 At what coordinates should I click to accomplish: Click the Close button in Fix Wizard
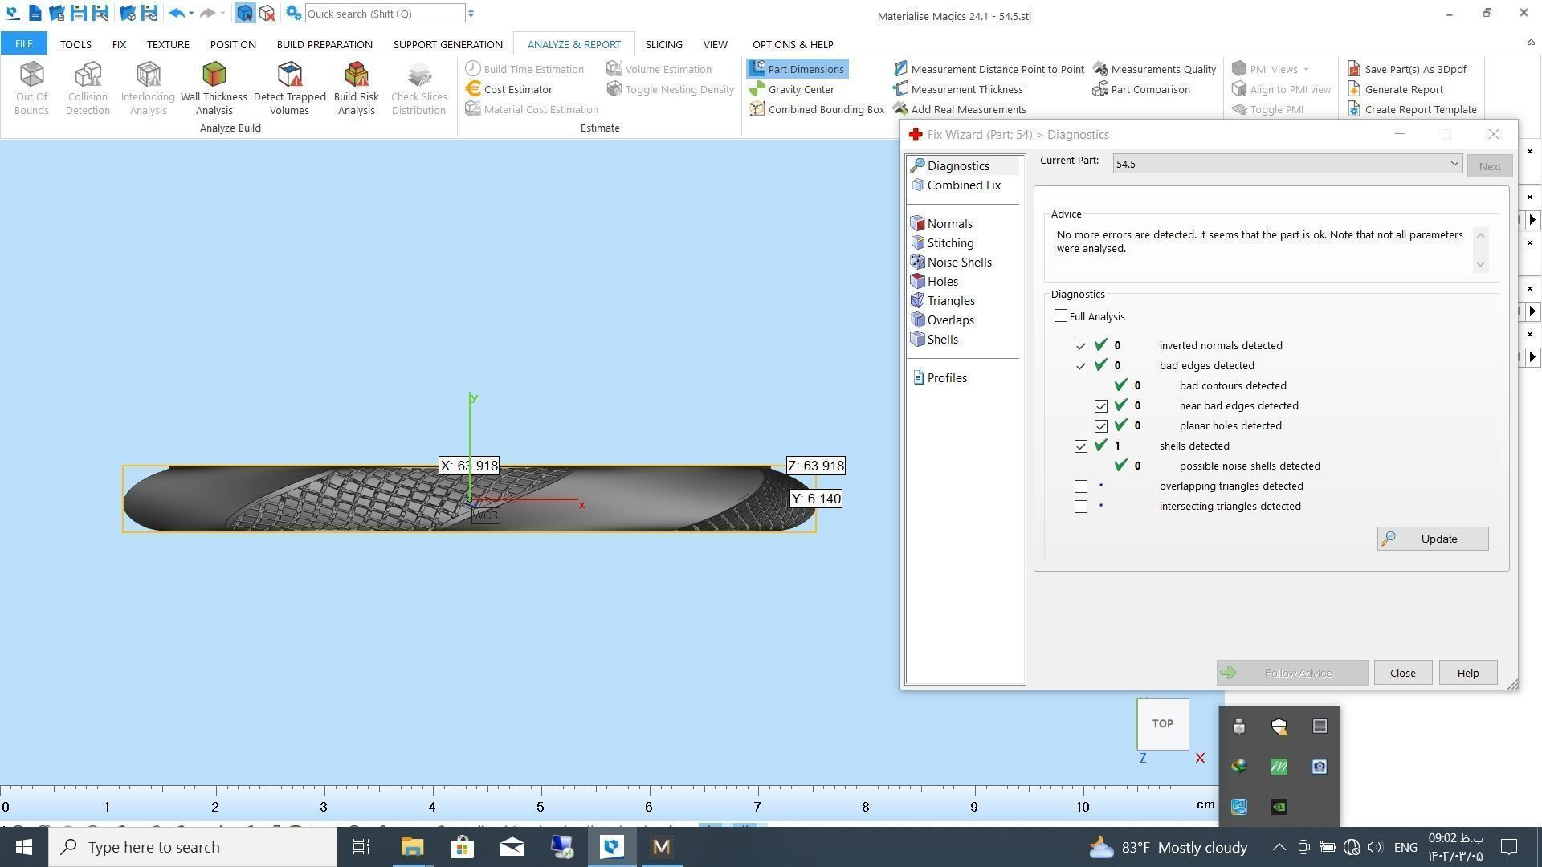click(x=1402, y=673)
